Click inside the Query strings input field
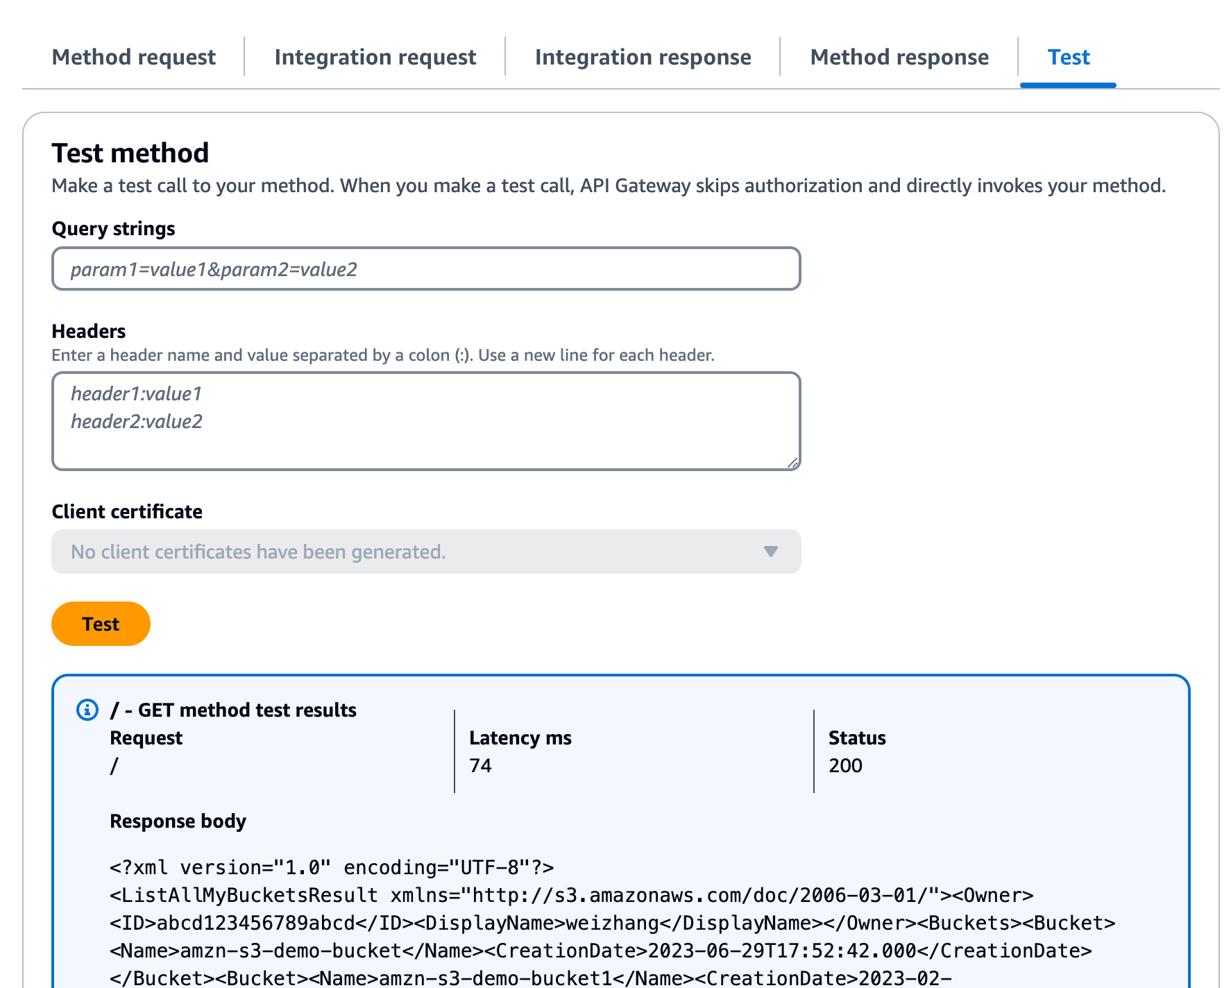Viewport: 1231px width, 988px height. (x=425, y=269)
